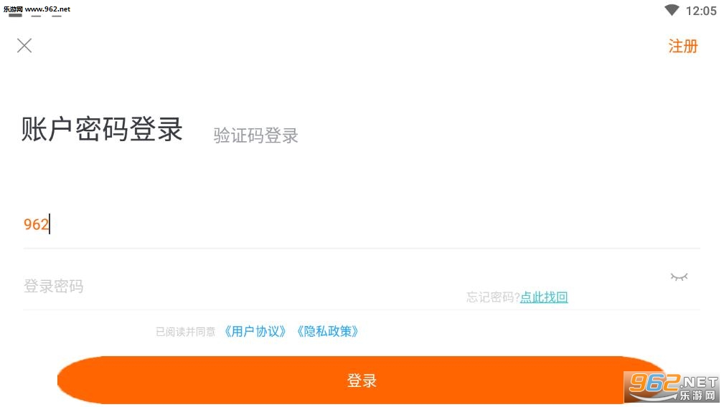Tap the first notification icon in the status bar
The width and height of the screenshot is (724, 407).
[15, 15]
